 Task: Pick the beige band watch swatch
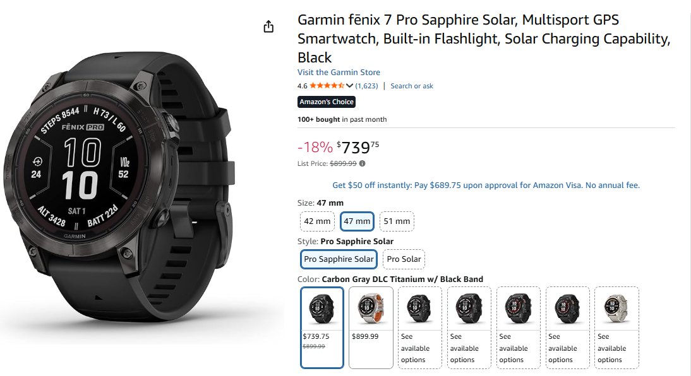tap(617, 327)
